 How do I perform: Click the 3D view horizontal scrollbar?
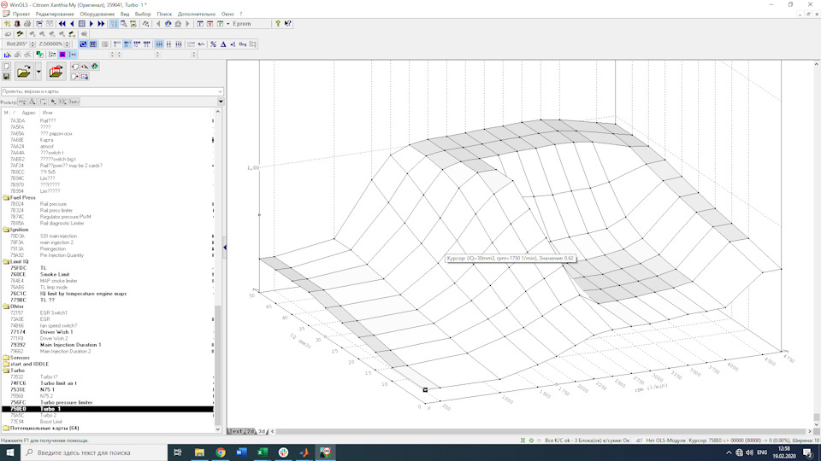[x=541, y=431]
